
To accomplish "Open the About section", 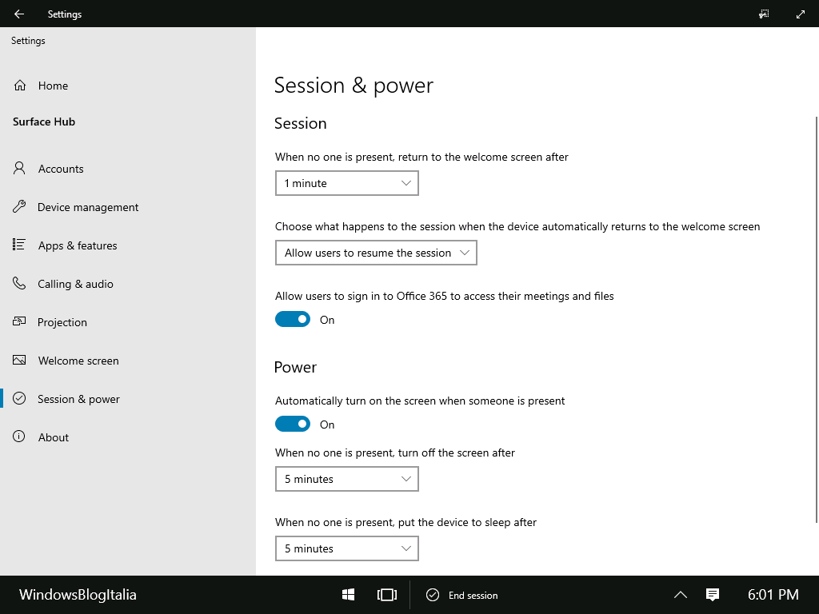I will (128, 437).
